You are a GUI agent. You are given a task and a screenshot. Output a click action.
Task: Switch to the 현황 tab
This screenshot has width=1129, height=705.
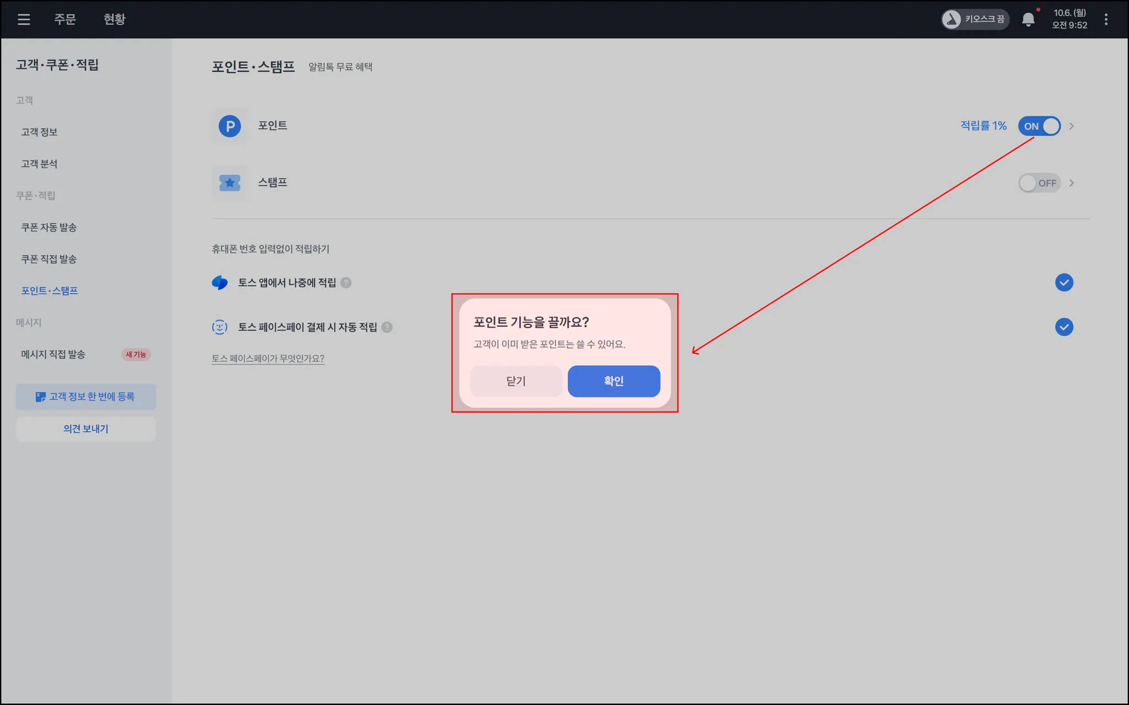tap(115, 19)
